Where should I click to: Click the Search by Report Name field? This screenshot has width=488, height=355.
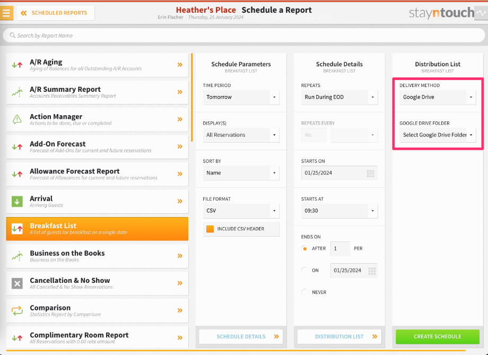pos(244,36)
